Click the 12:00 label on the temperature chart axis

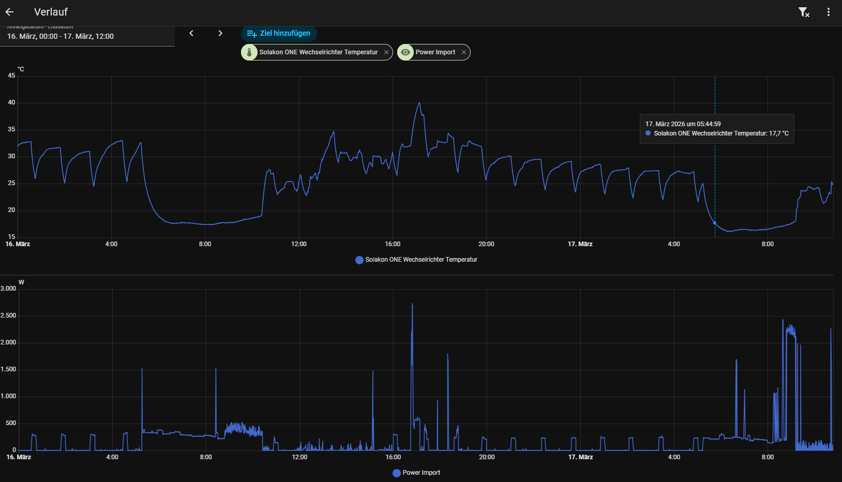(x=299, y=244)
